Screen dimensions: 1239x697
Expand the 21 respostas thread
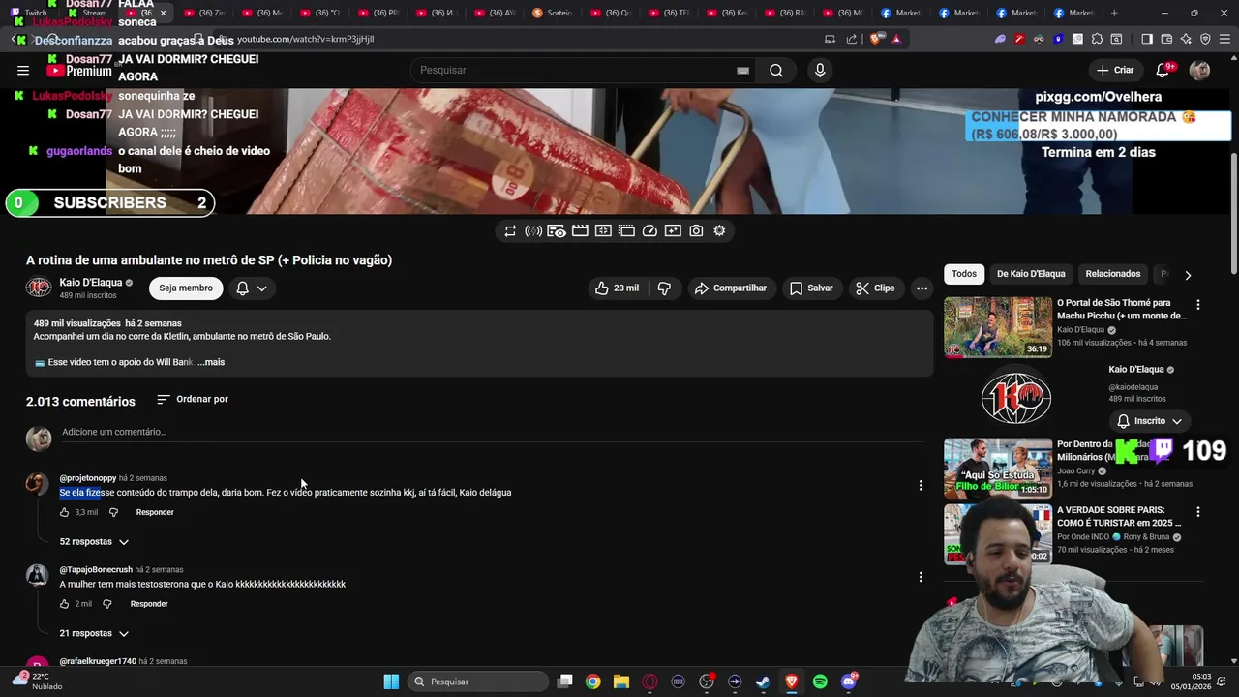(94, 633)
